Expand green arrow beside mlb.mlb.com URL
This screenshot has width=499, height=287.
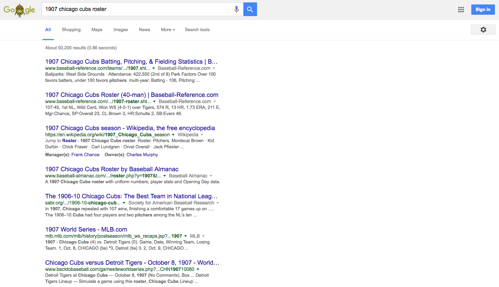point(185,236)
